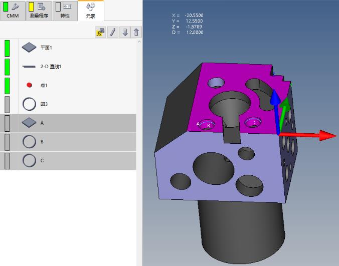The height and width of the screenshot is (266, 339).
Task: Click circle B on the 3D model
Action: click(207, 125)
